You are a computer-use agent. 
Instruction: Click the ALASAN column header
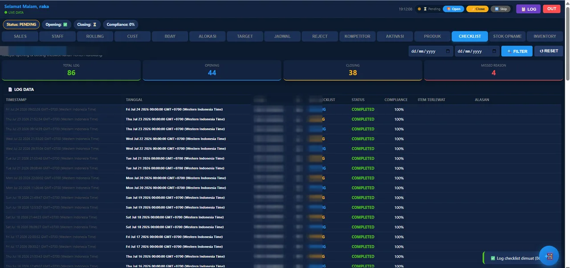point(482,100)
